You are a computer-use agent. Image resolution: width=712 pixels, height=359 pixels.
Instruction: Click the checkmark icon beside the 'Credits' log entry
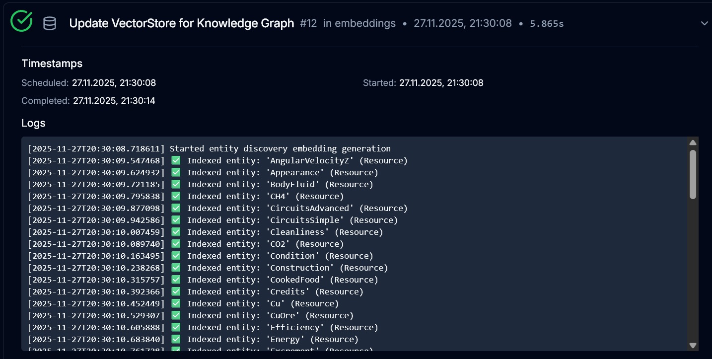[176, 291]
